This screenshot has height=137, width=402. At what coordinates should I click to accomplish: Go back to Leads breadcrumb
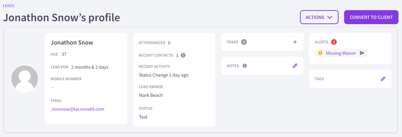(x=9, y=5)
